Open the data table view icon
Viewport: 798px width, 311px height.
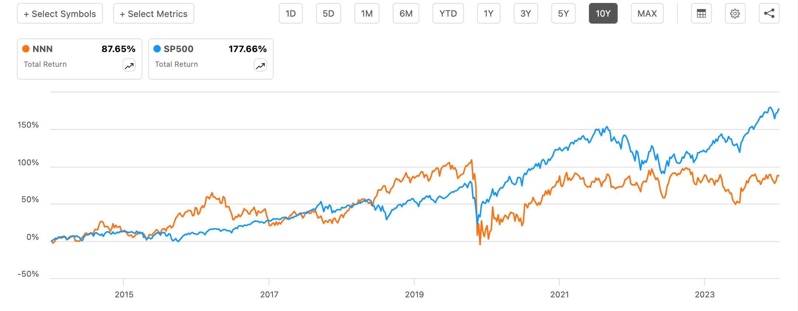click(x=701, y=13)
